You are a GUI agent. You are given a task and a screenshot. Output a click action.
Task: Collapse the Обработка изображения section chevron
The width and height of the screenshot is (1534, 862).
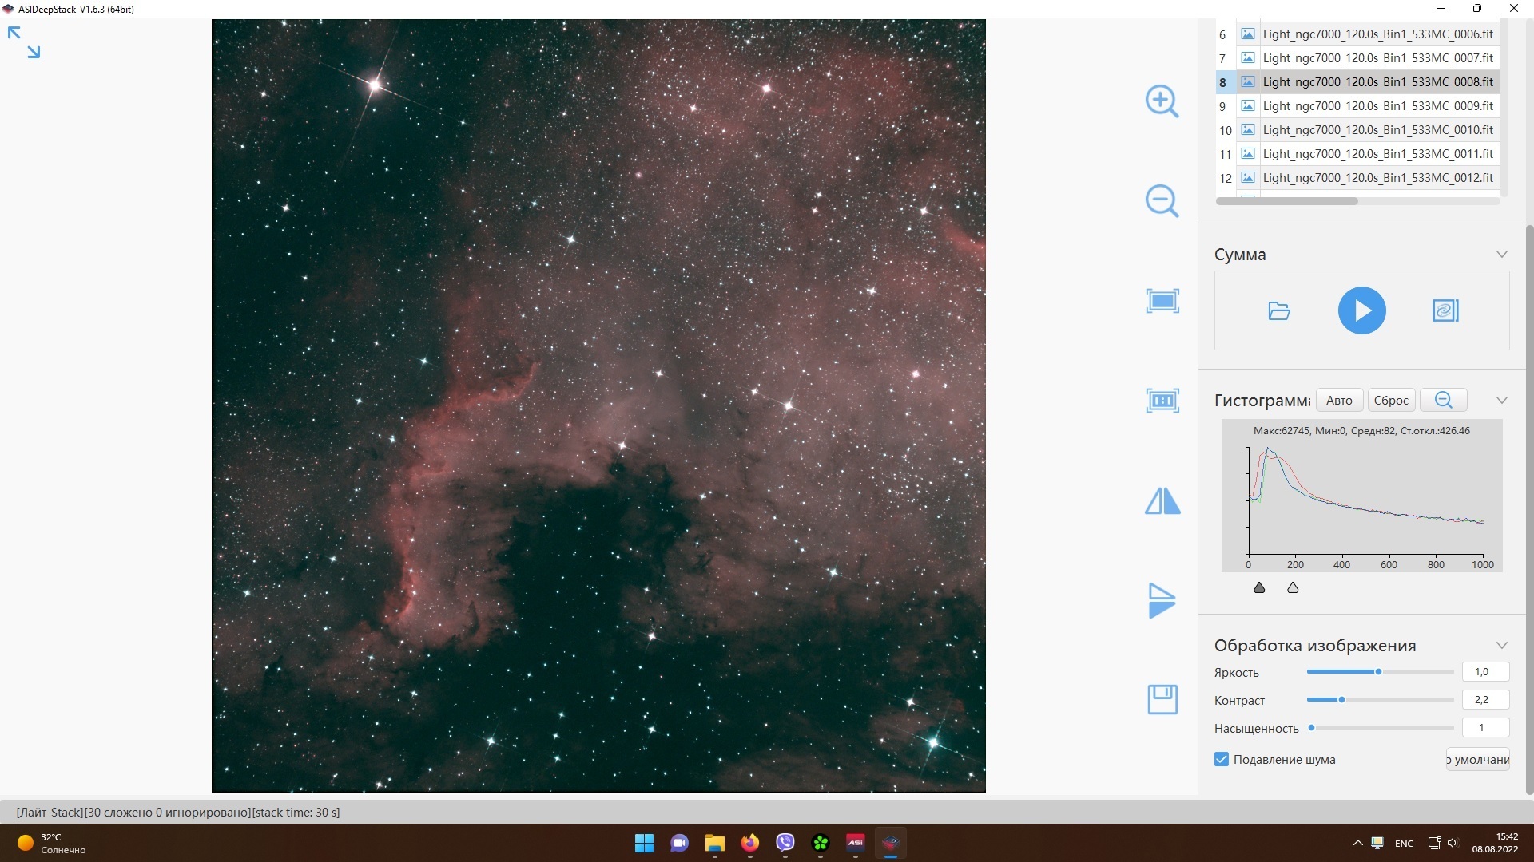click(x=1501, y=645)
